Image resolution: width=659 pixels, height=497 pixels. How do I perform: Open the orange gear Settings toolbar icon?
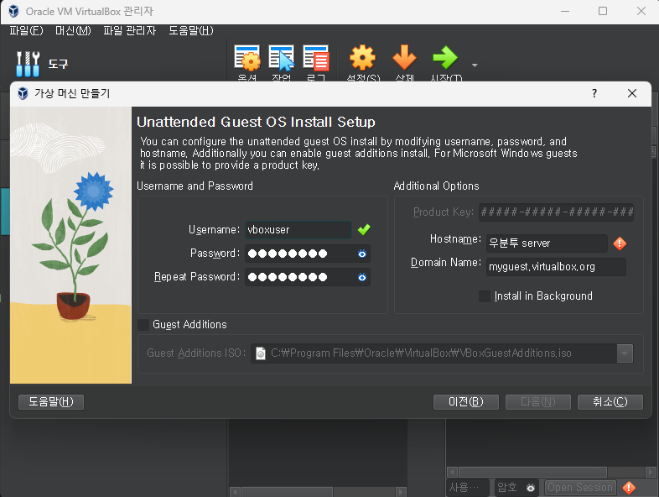pyautogui.click(x=363, y=58)
